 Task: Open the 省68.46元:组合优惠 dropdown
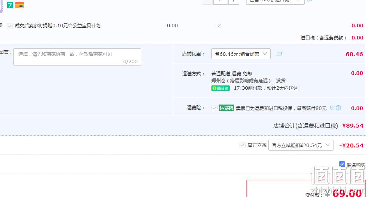coord(241,54)
